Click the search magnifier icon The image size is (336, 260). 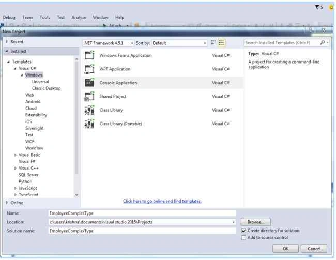click(323, 43)
